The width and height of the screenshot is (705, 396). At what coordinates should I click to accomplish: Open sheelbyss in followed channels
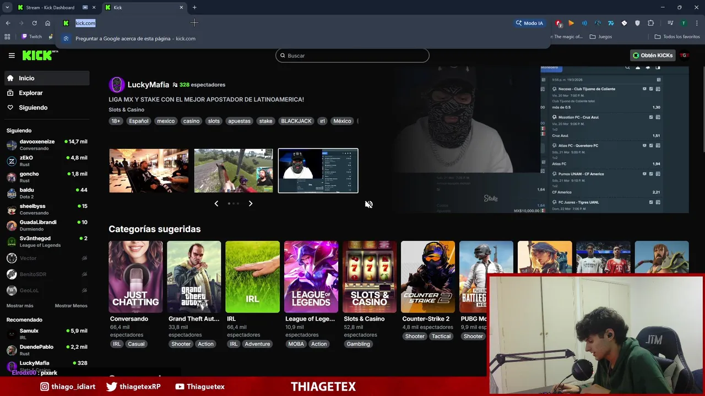tap(47, 209)
